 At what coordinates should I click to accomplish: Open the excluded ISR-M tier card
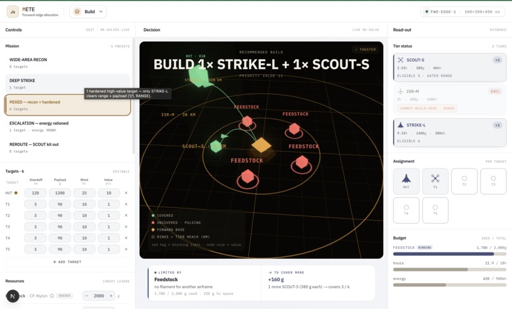450,99
